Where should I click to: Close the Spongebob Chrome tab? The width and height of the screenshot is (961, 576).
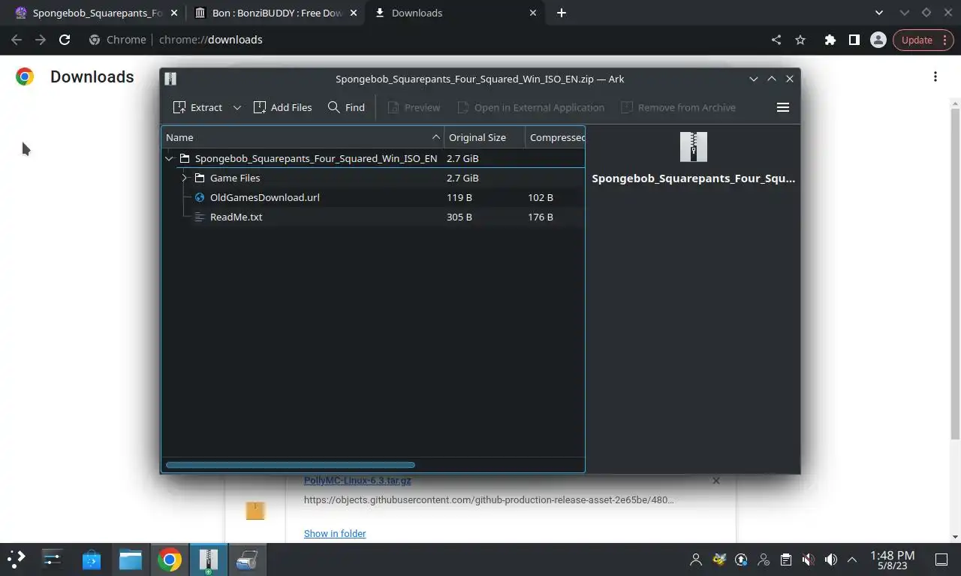pos(174,13)
